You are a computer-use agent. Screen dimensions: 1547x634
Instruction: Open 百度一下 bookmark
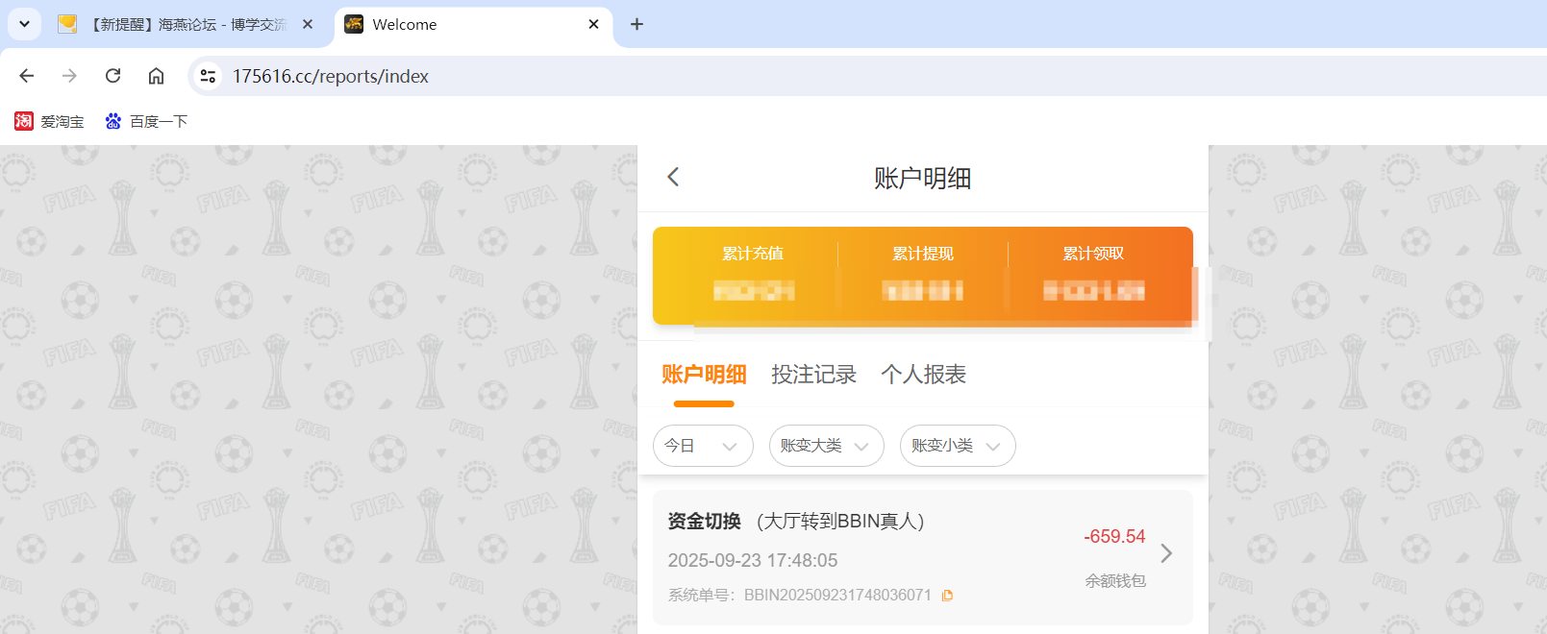click(x=146, y=121)
